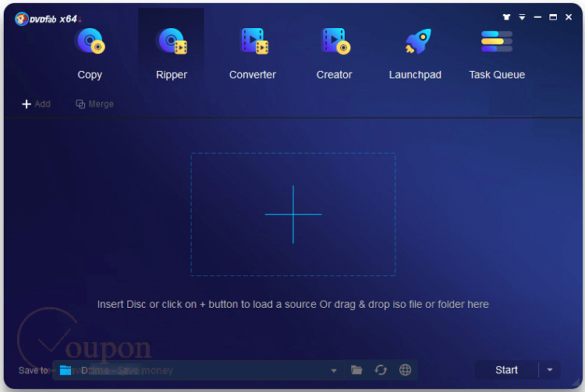Browse output folder with folder icon
This screenshot has width=585, height=392.
(356, 370)
